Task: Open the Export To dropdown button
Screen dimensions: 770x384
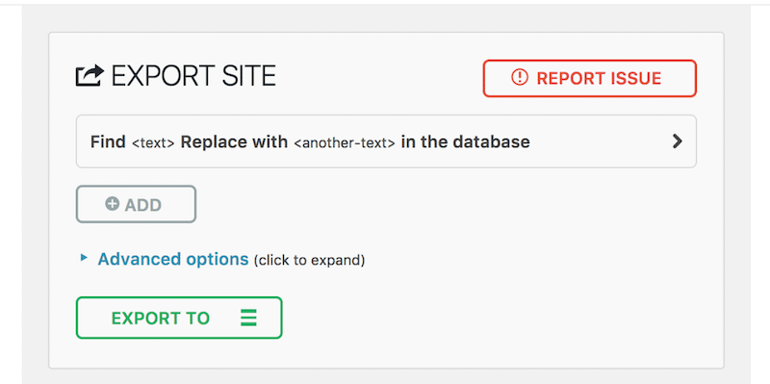Action: [x=179, y=318]
